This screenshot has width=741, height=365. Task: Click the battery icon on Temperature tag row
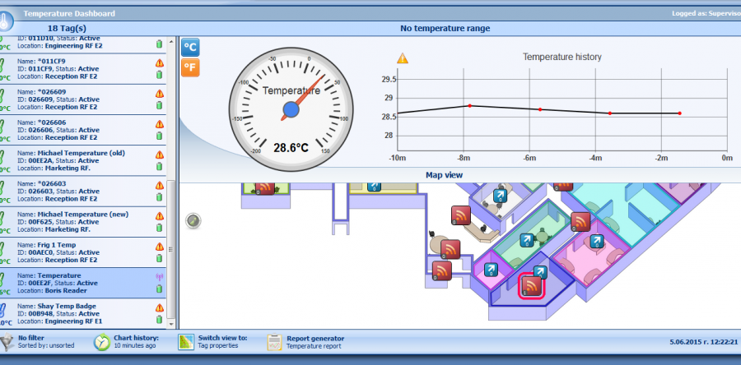tap(159, 289)
